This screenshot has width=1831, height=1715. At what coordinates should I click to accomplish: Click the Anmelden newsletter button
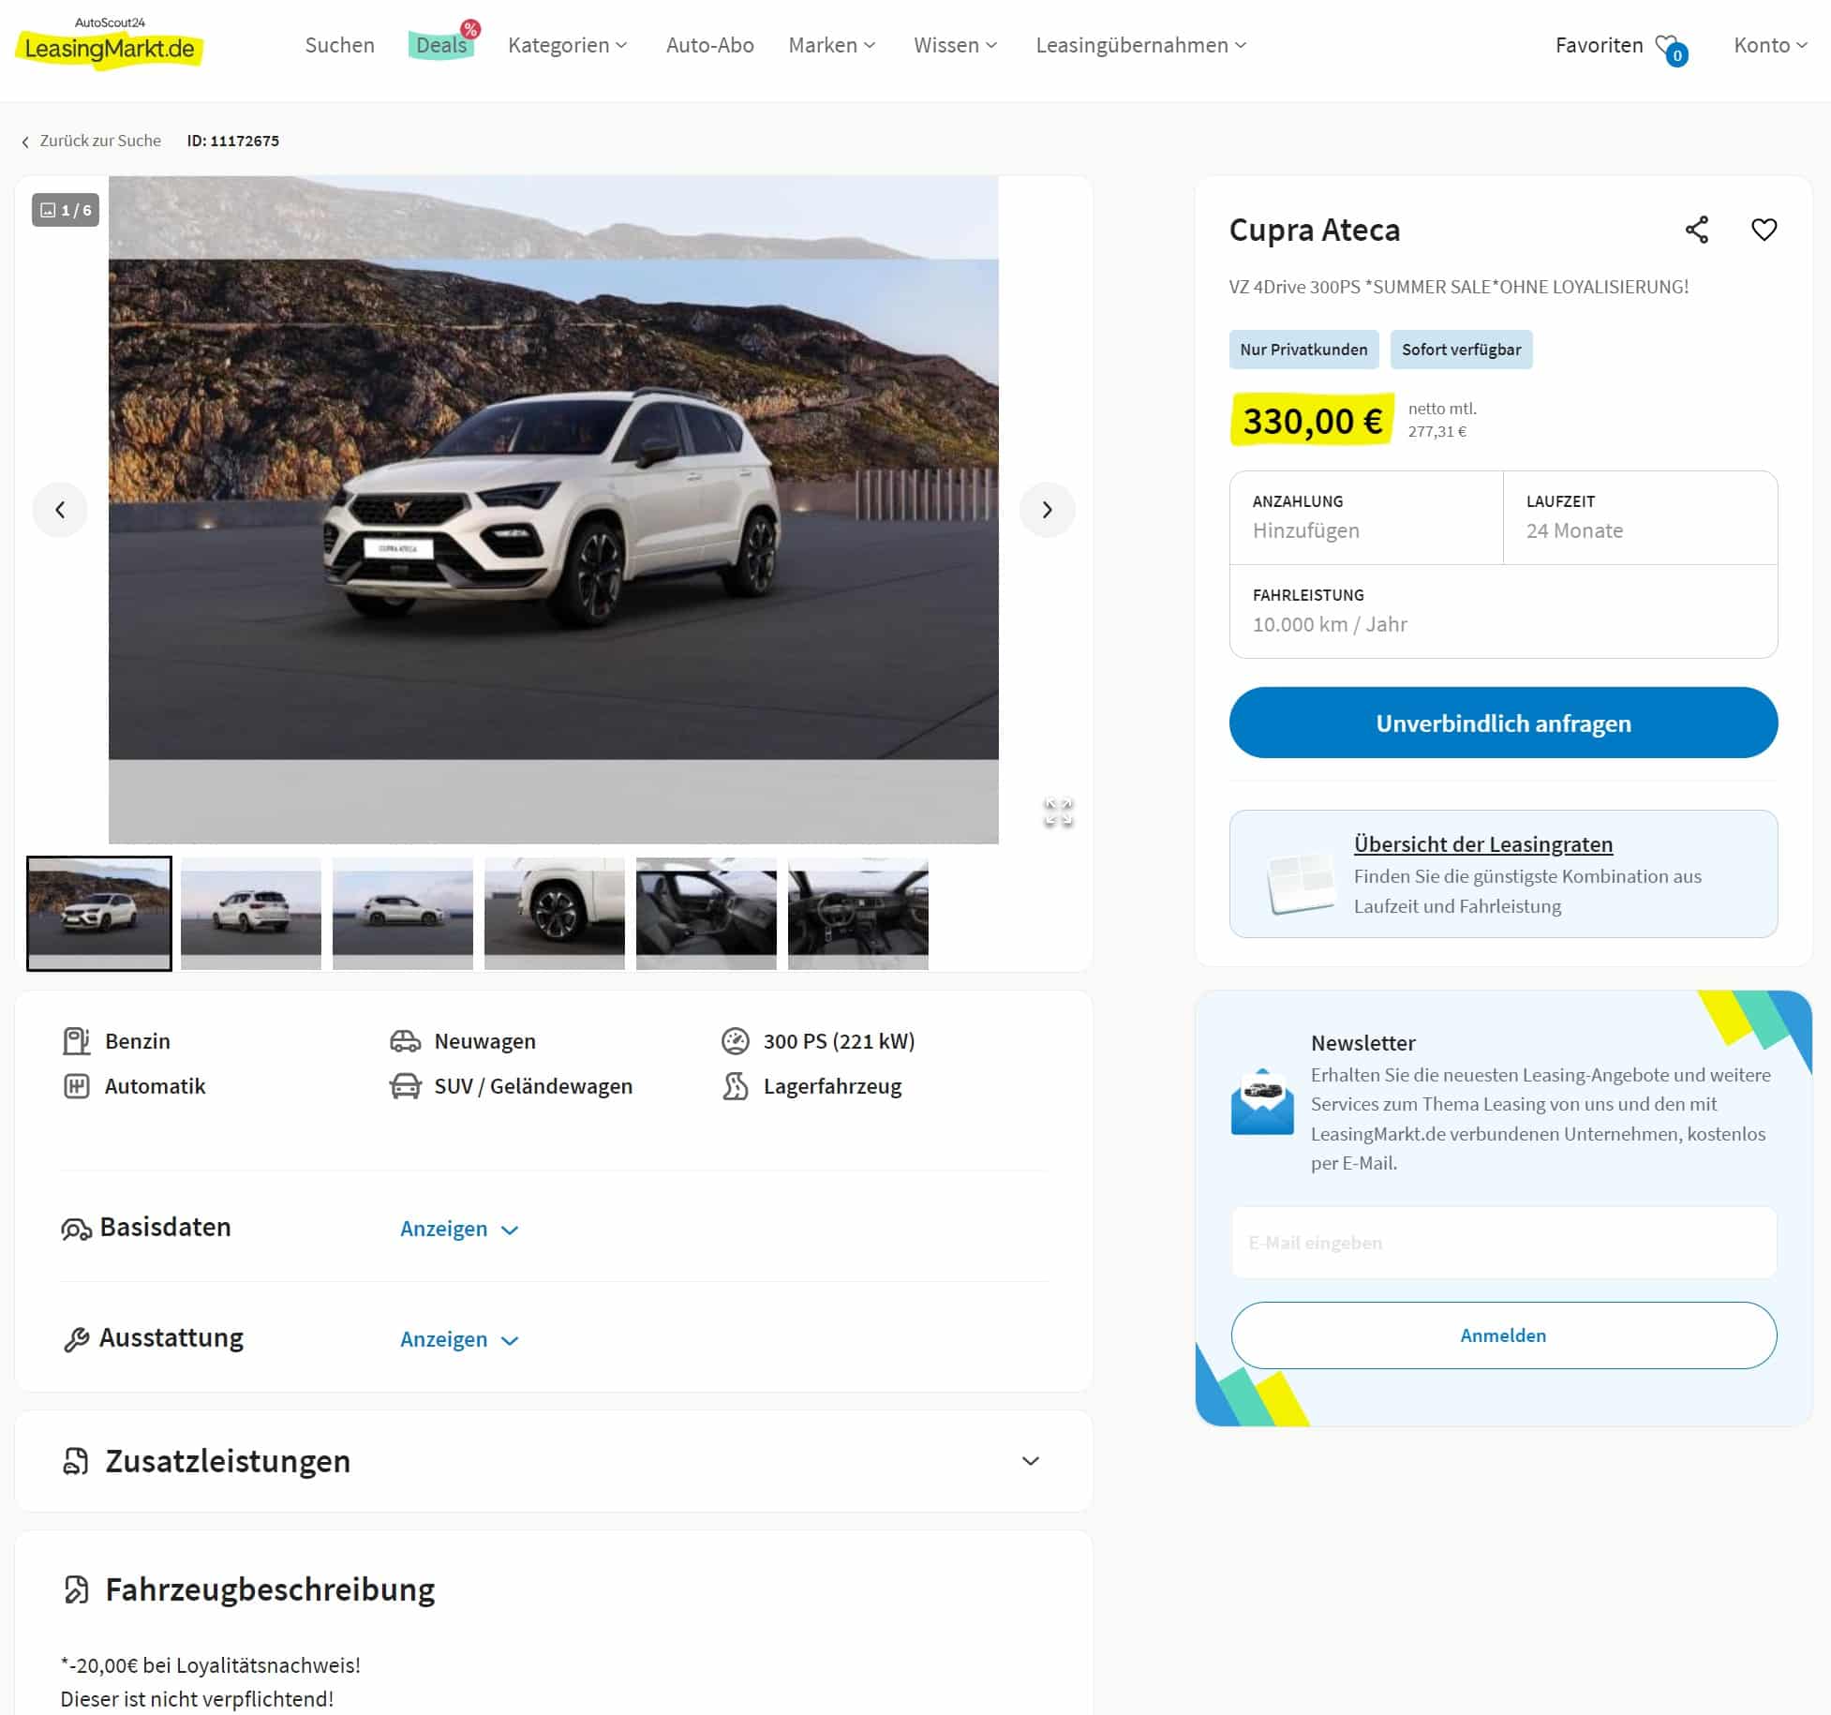pyautogui.click(x=1503, y=1335)
